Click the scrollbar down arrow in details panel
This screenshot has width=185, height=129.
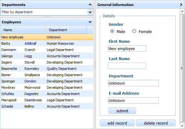click(182, 126)
